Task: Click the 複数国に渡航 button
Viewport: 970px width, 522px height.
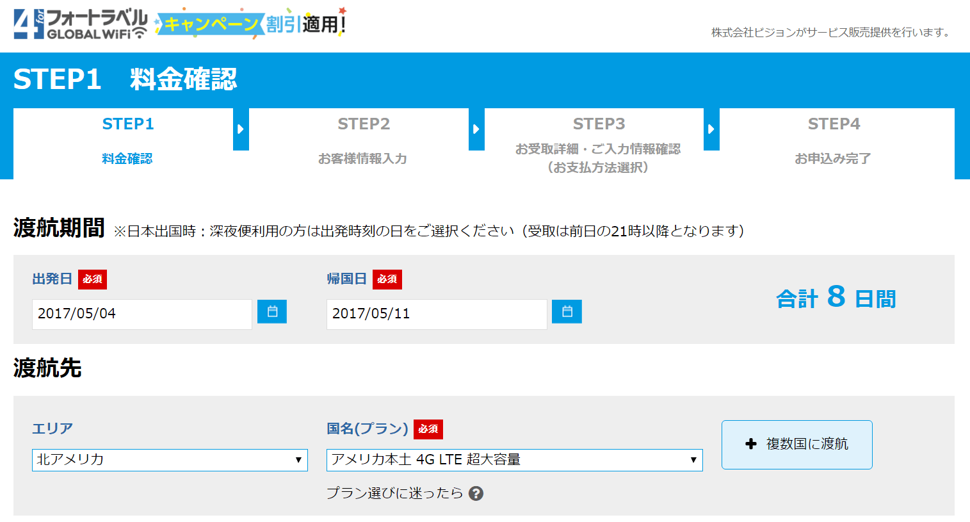Action: [797, 445]
